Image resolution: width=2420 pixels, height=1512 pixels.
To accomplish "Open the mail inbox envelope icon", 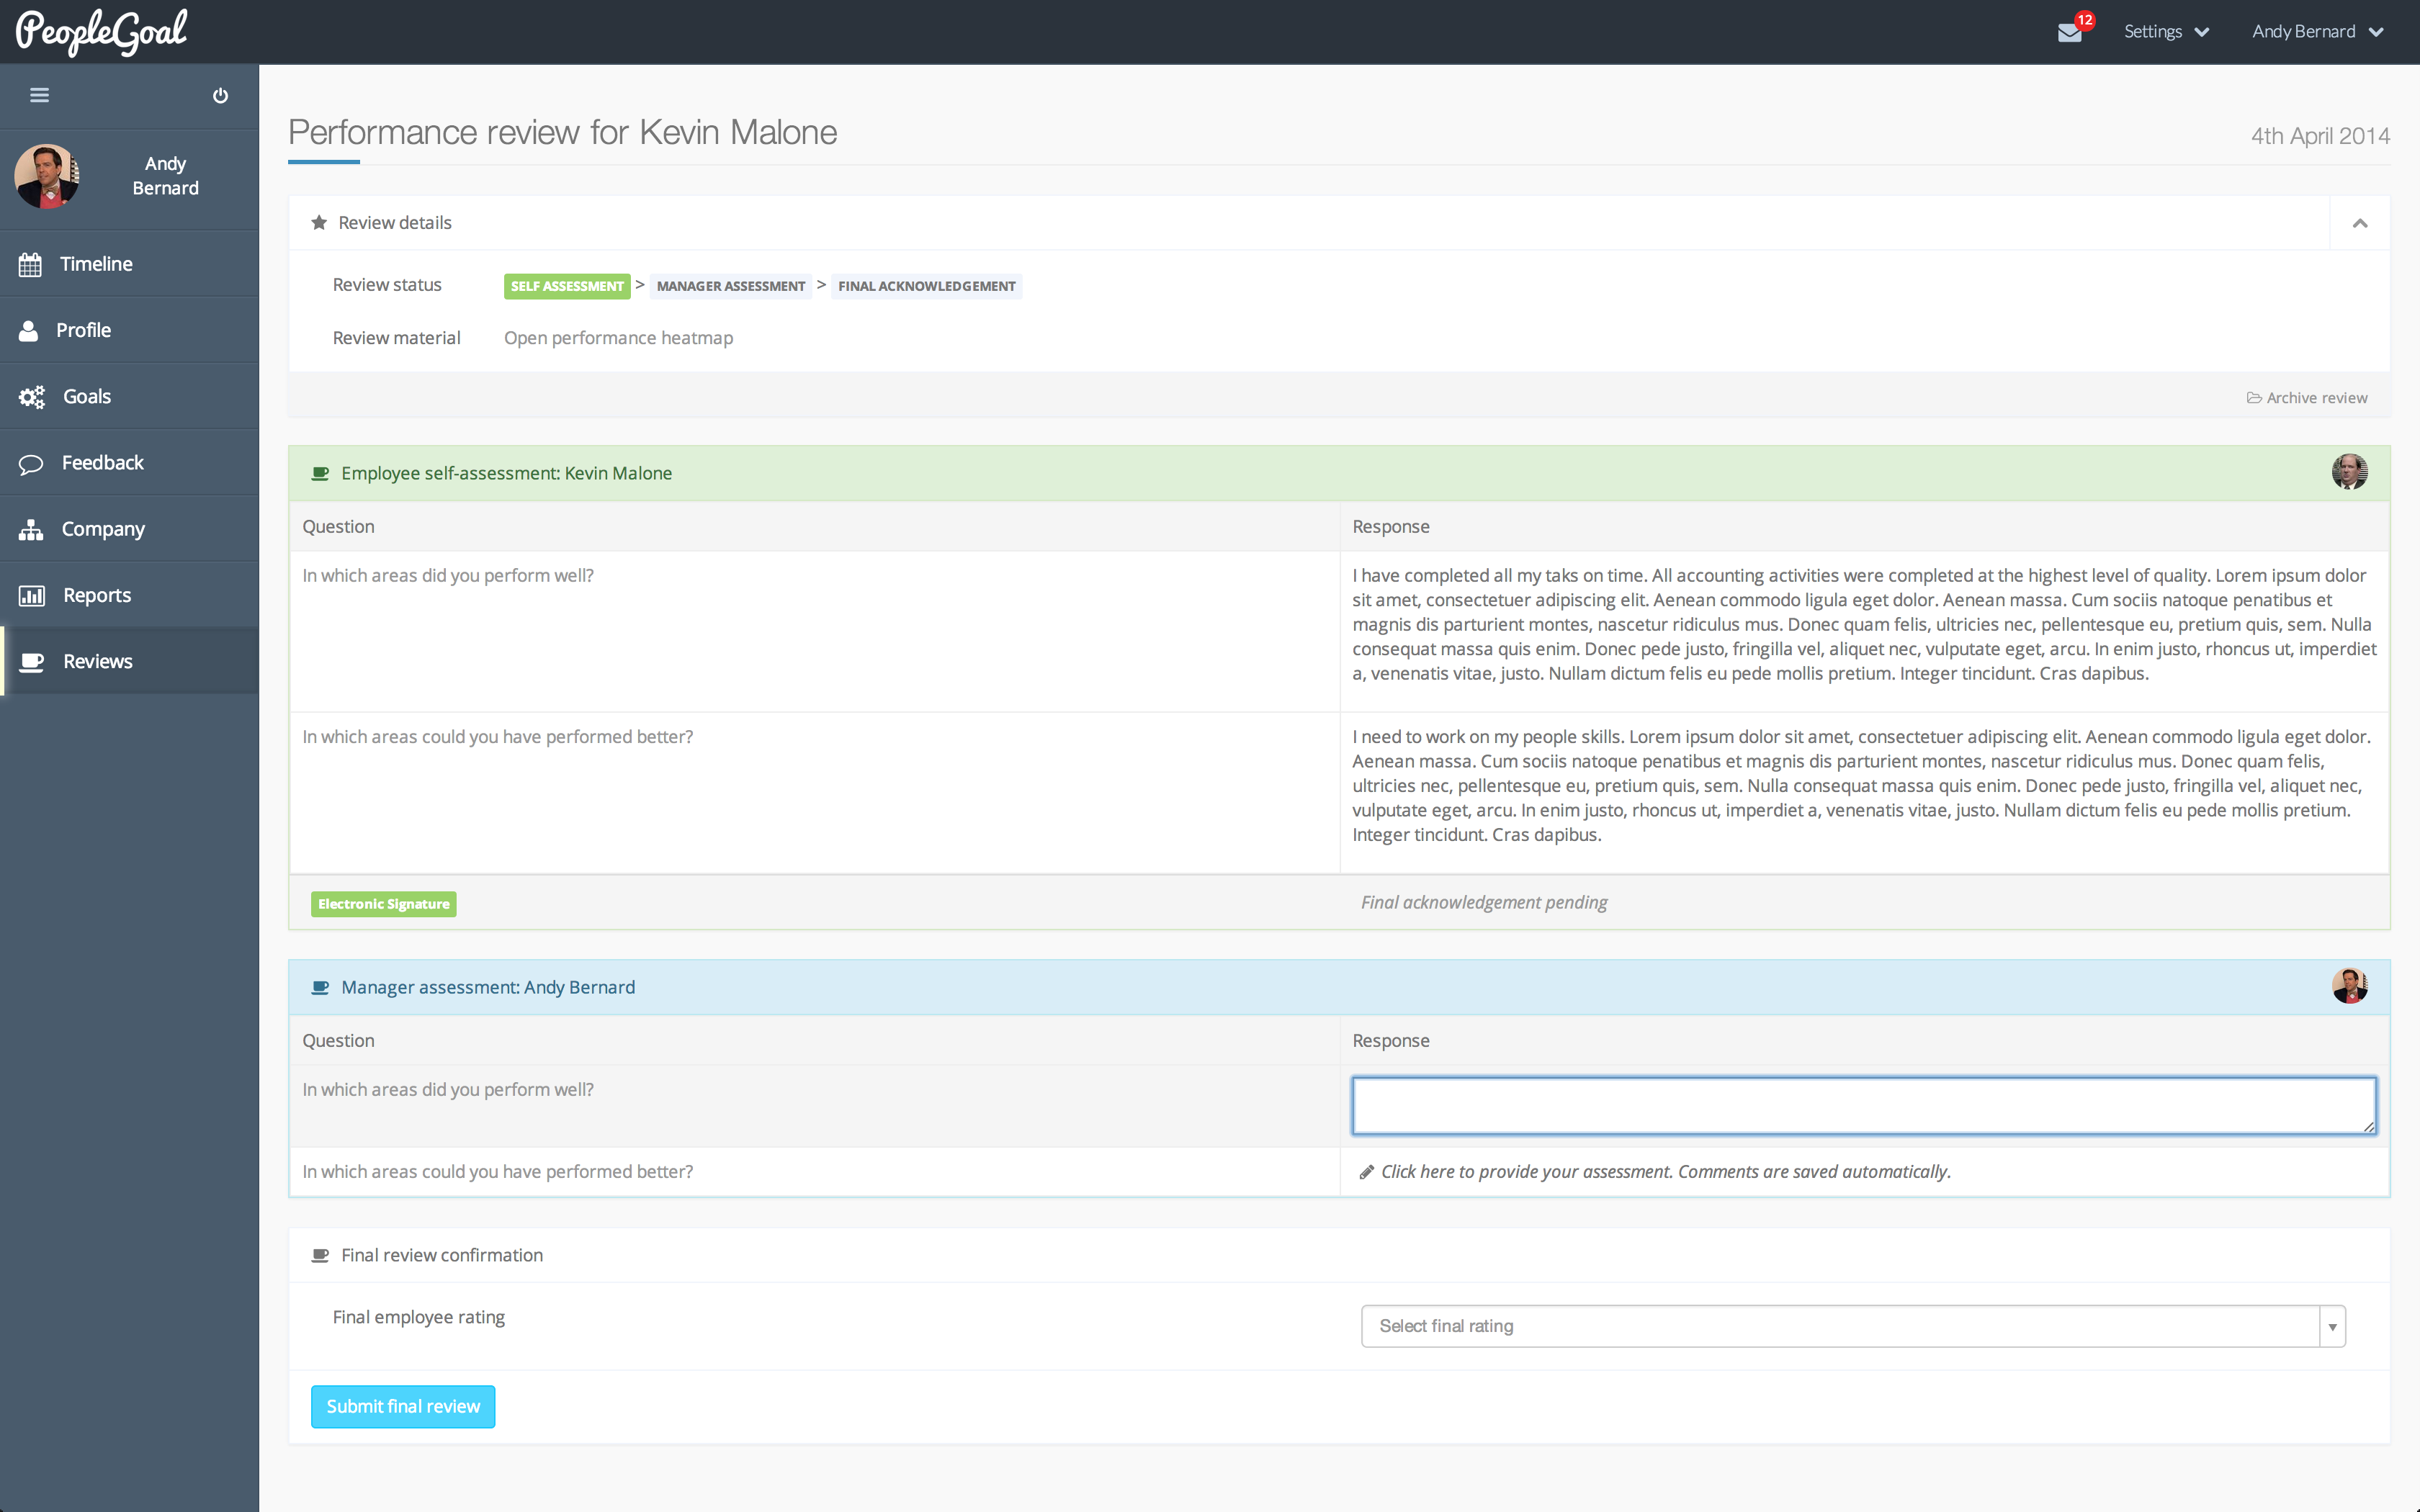I will tap(2069, 32).
